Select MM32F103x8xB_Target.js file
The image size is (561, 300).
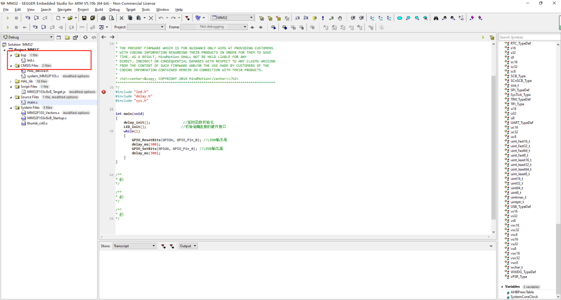(46, 92)
